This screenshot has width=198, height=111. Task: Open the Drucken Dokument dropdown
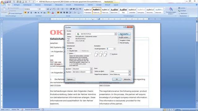click(91, 69)
